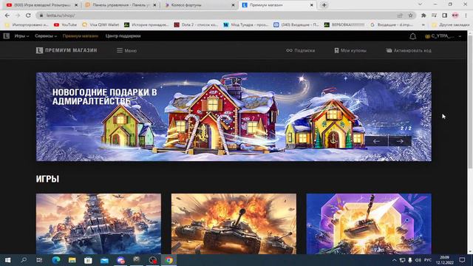This screenshot has height=266, width=473.
Task: Open Visa QIWI Wallet bookmark
Action: click(101, 24)
